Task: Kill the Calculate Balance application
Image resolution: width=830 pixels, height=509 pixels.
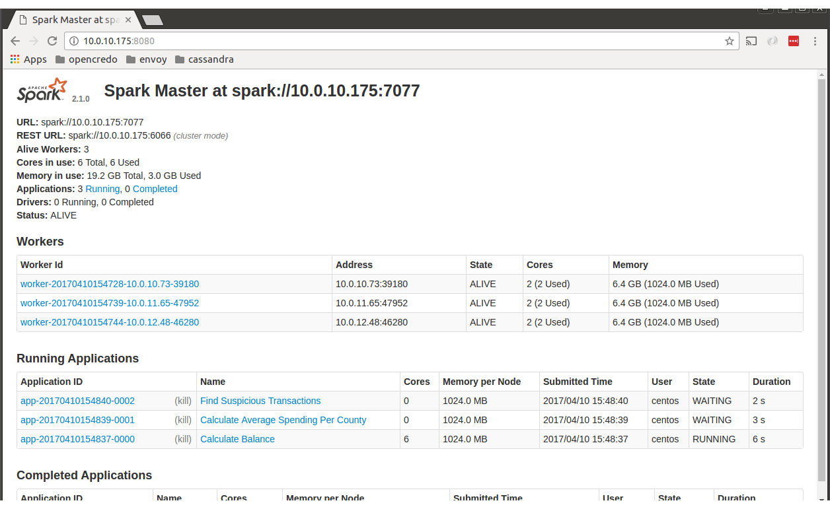Action: pos(183,439)
